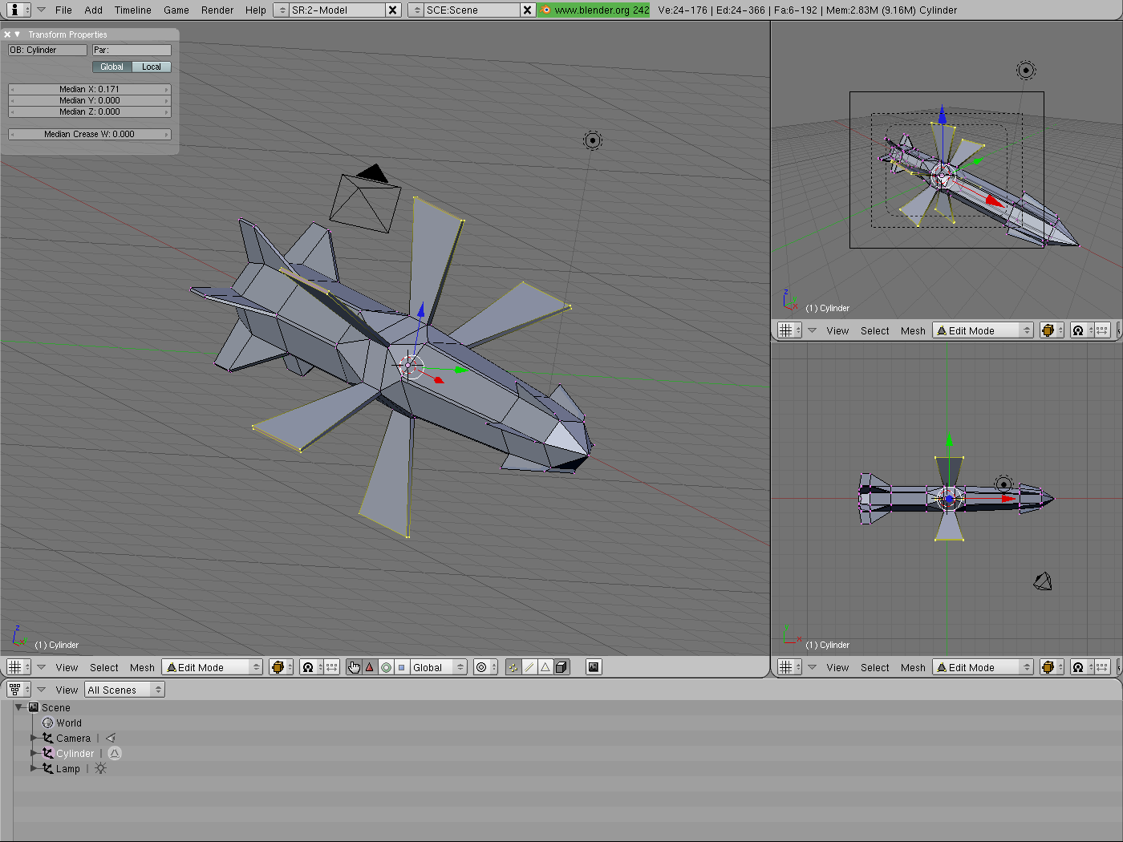1123x842 pixels.
Task: Click the OB: Cylinder name field
Action: pos(47,50)
